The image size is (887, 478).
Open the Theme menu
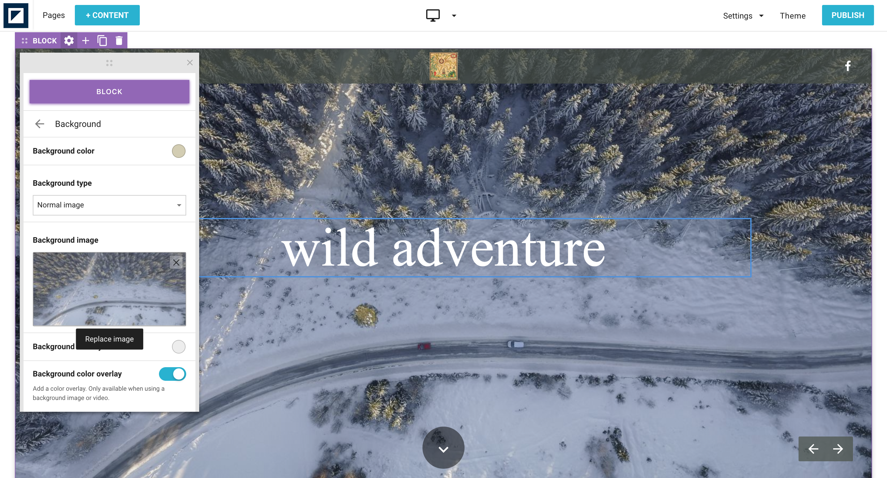[x=792, y=15]
